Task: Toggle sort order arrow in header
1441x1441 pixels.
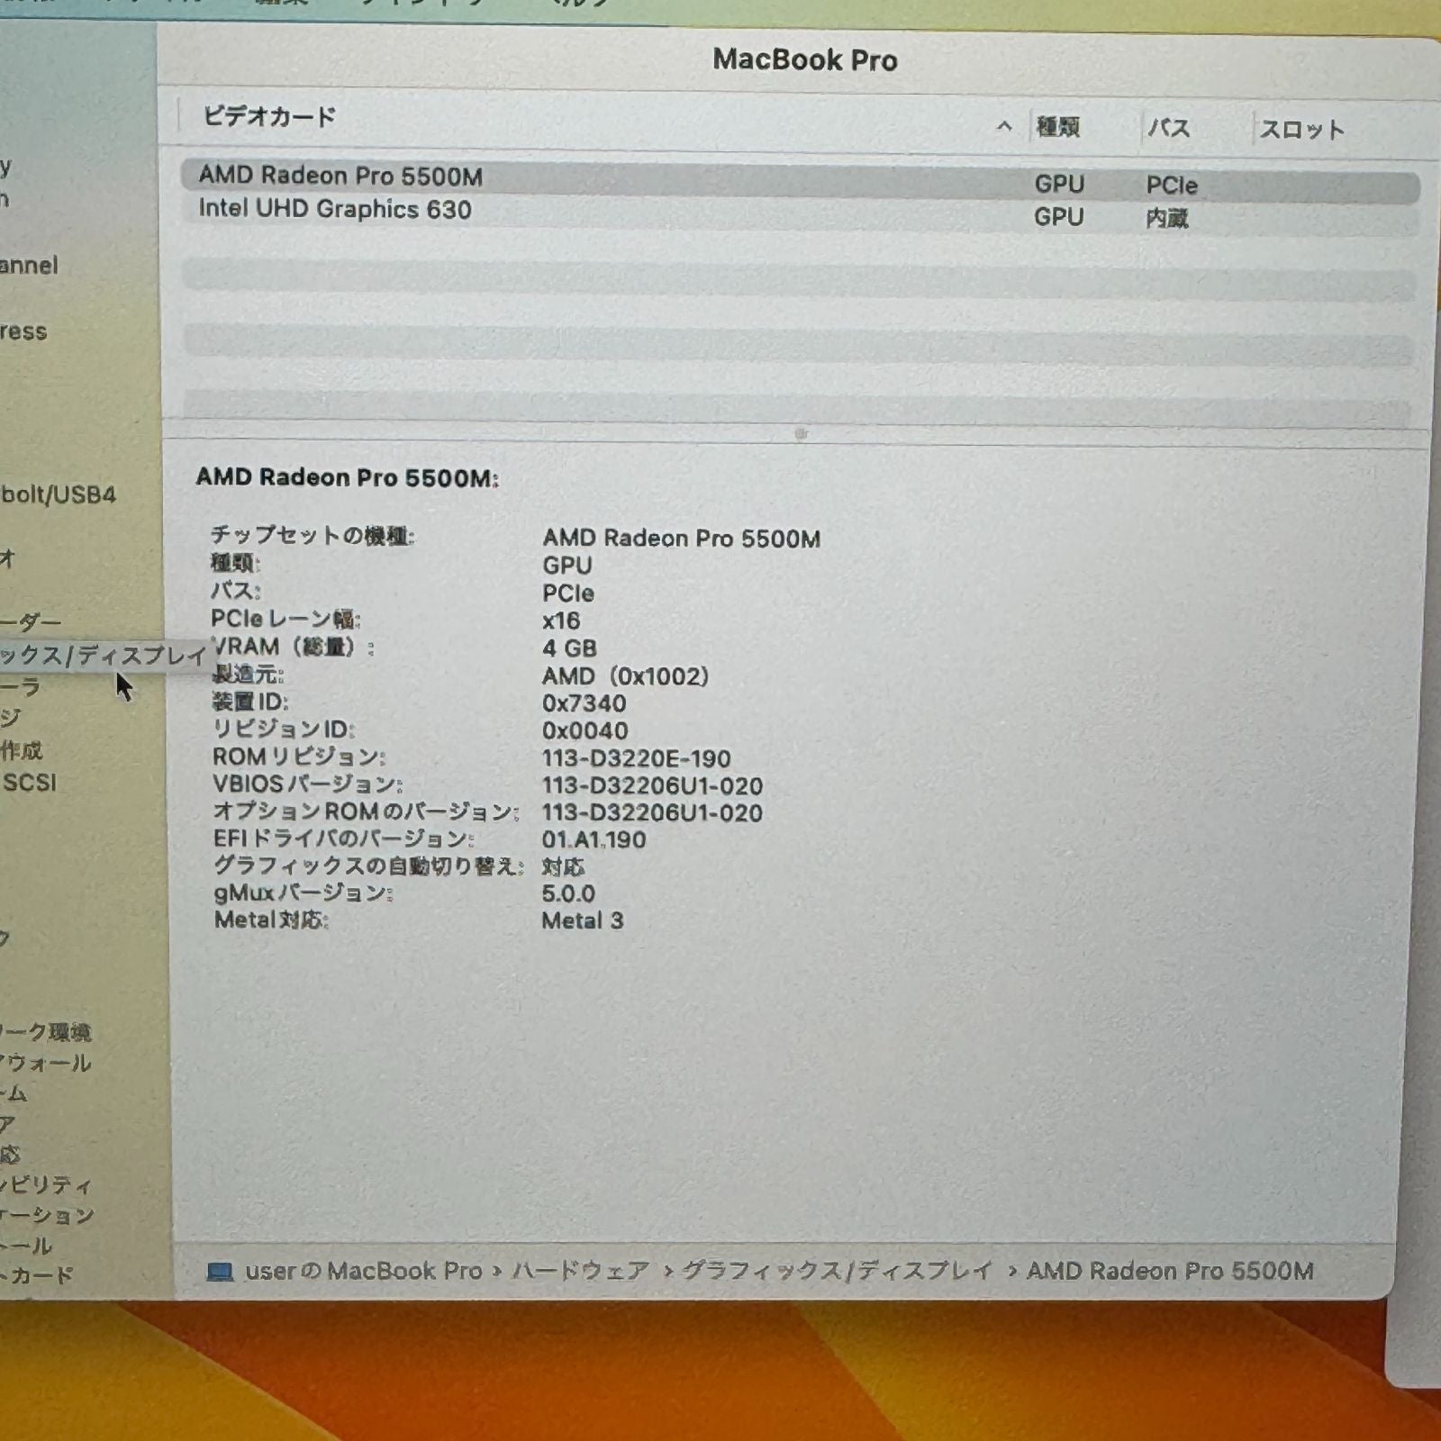Action: [x=1004, y=127]
